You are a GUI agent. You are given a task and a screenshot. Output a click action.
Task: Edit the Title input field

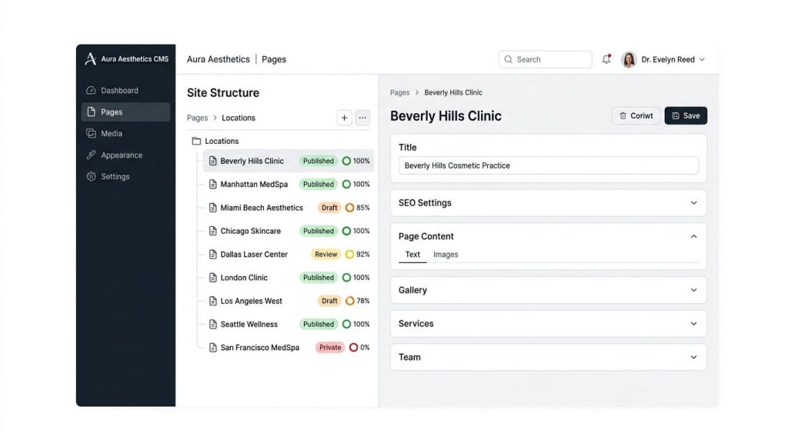coord(548,165)
